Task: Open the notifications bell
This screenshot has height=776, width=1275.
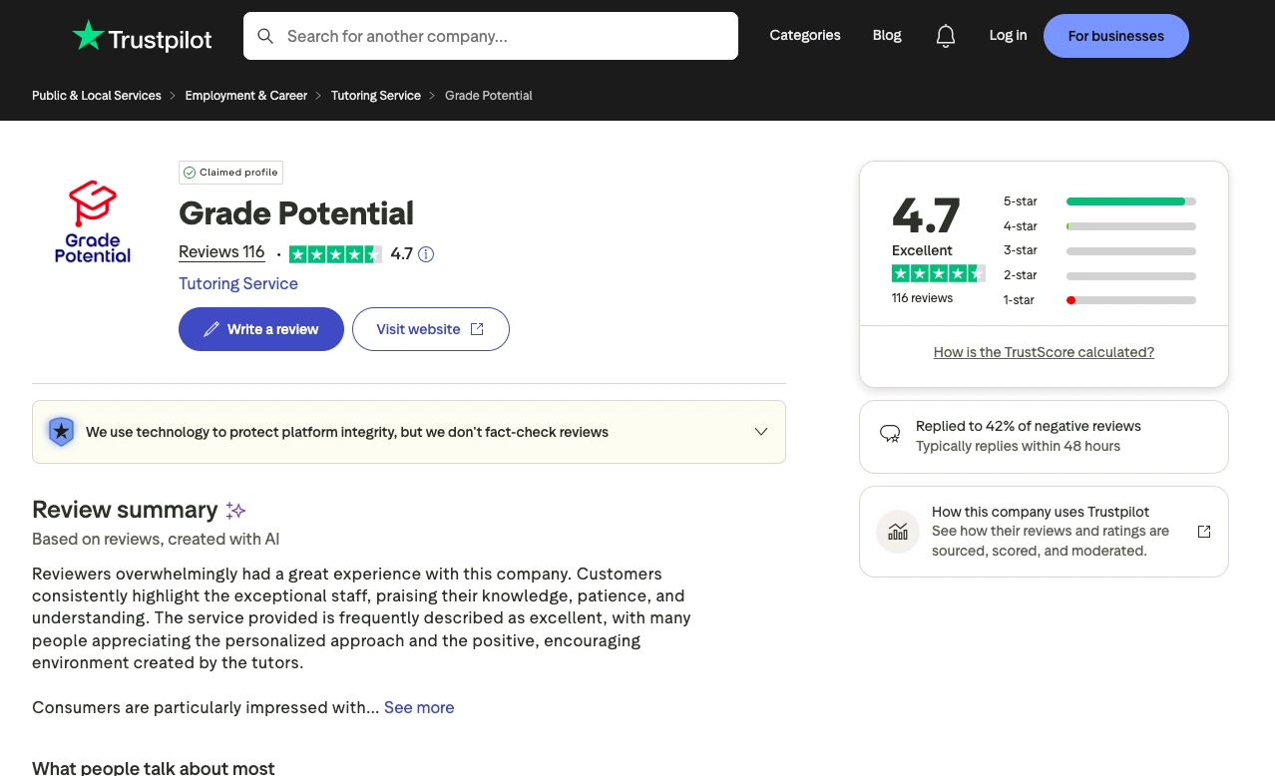Action: click(x=945, y=35)
